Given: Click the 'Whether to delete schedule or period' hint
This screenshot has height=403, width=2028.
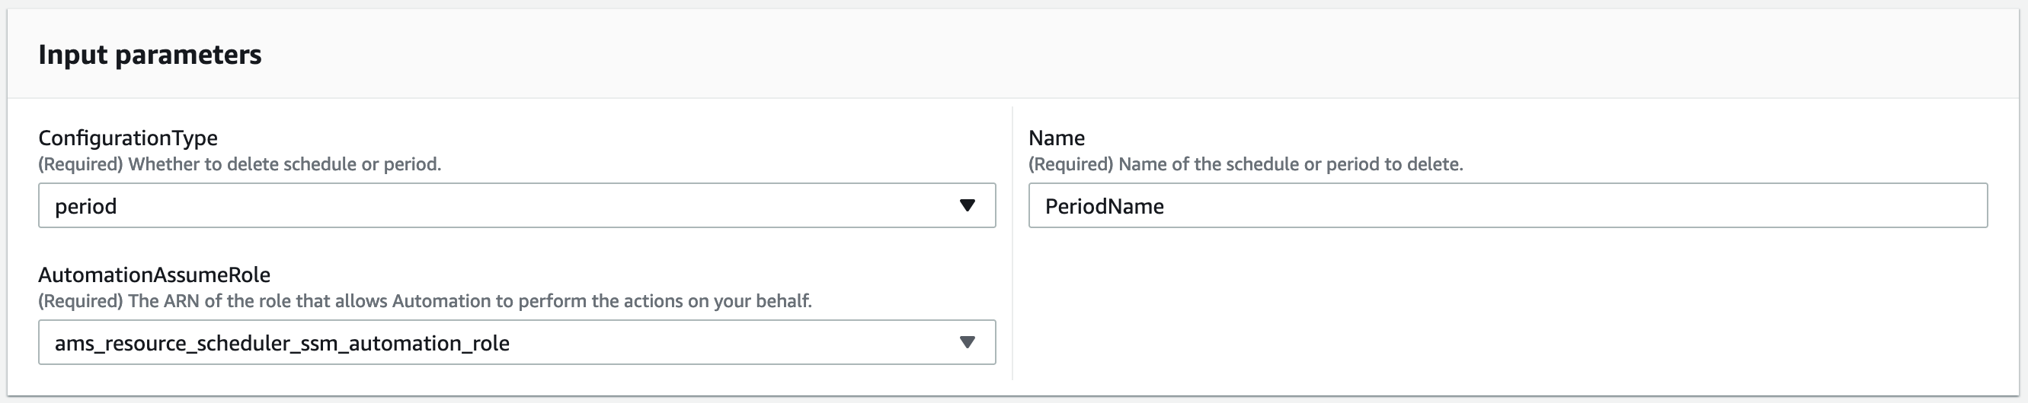Looking at the screenshot, I should coord(239,164).
